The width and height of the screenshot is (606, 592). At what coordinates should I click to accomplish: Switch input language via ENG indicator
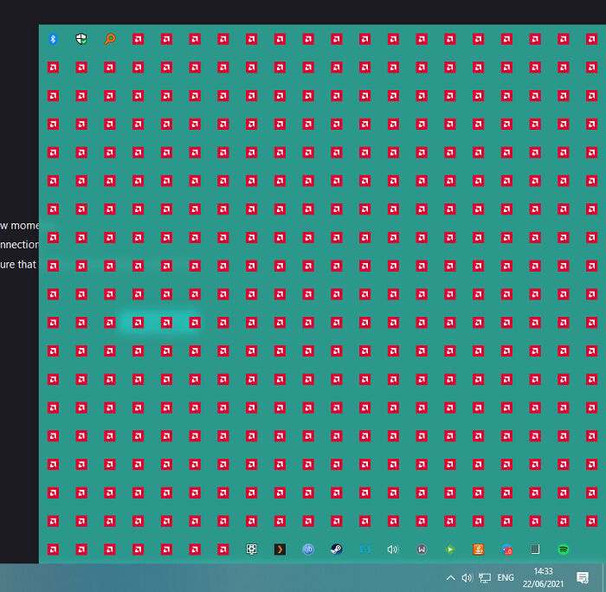coord(506,577)
